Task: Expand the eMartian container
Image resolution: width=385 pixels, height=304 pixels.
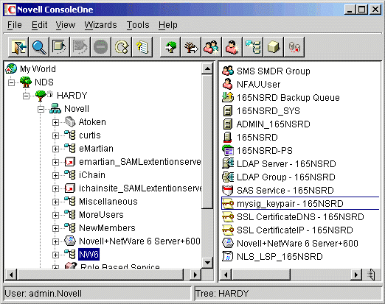Action: [x=55, y=149]
